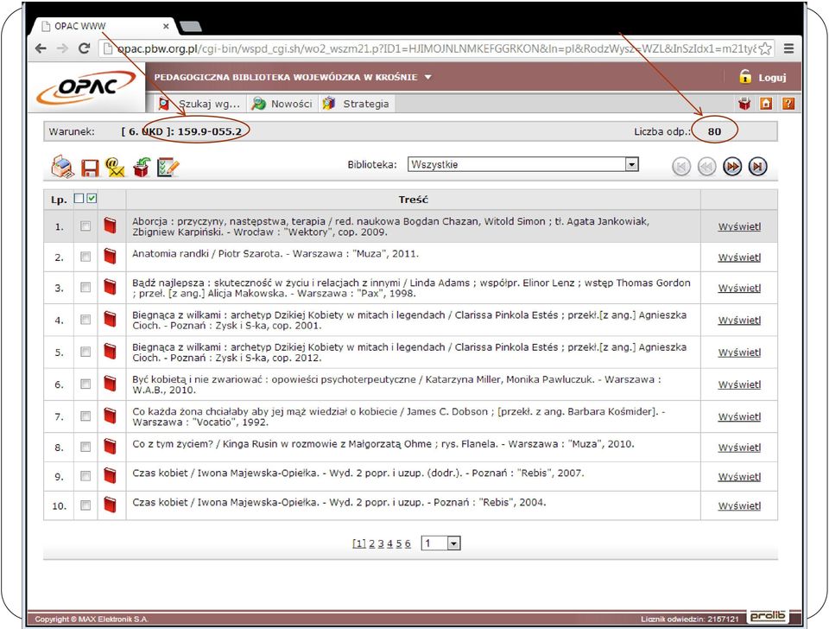Screen dimensions: 829x629
Task: Click the prolib logo in footer
Action: [767, 616]
